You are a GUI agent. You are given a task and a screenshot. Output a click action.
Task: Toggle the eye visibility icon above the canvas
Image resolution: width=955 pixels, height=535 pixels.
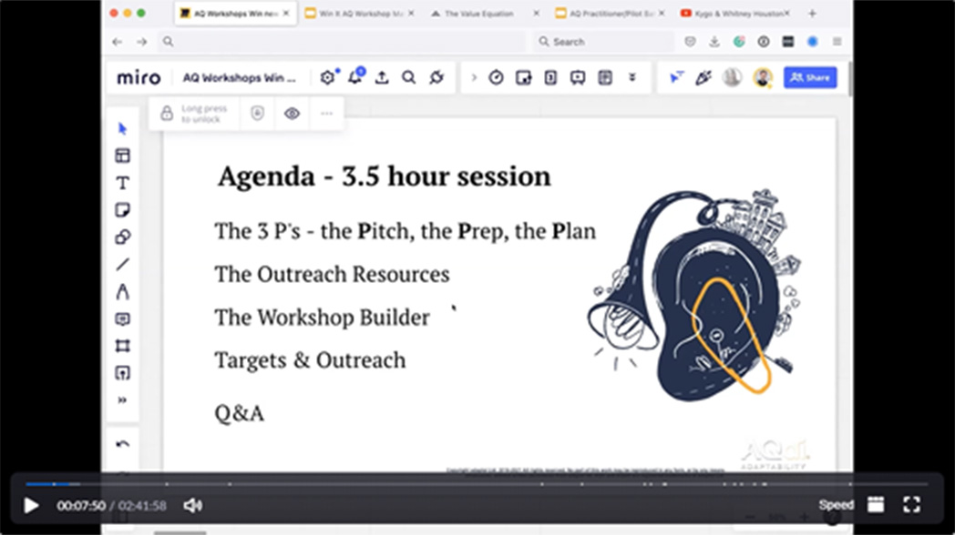click(292, 113)
